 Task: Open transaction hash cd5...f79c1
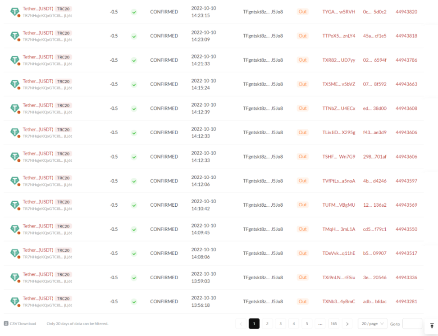[x=374, y=229]
